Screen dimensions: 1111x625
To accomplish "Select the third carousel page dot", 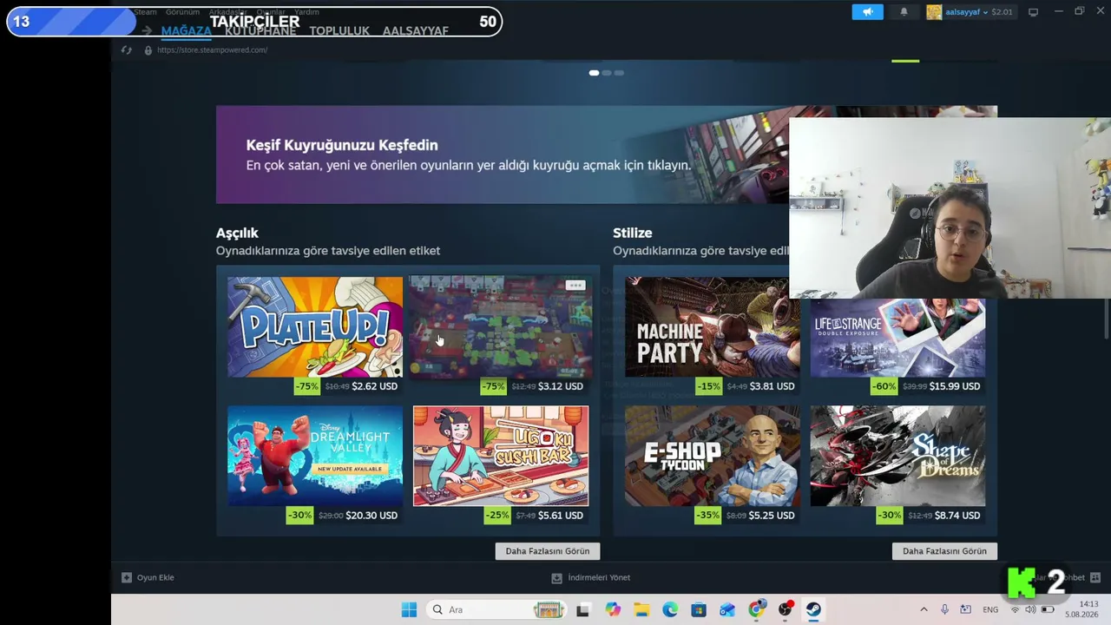I will 619,73.
